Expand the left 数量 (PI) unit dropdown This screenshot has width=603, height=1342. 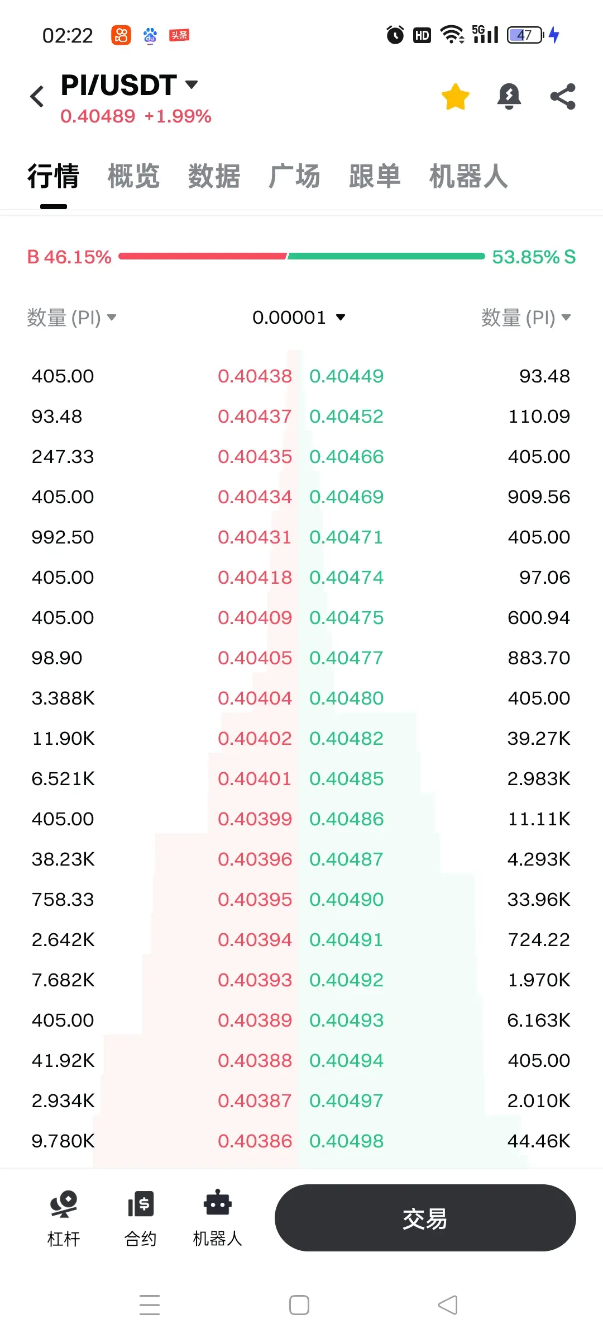71,317
